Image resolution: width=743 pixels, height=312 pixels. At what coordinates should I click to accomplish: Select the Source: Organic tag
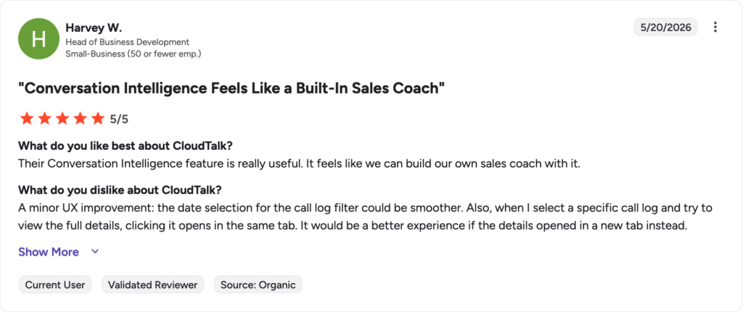click(x=258, y=284)
